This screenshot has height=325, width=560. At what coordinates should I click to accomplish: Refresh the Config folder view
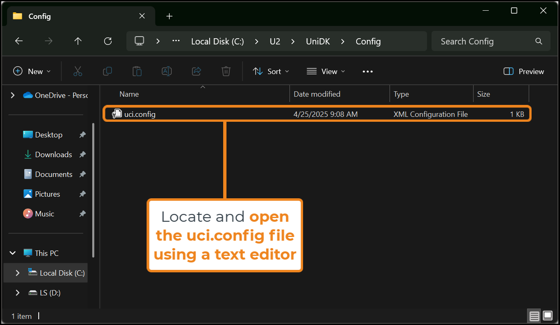pos(108,41)
